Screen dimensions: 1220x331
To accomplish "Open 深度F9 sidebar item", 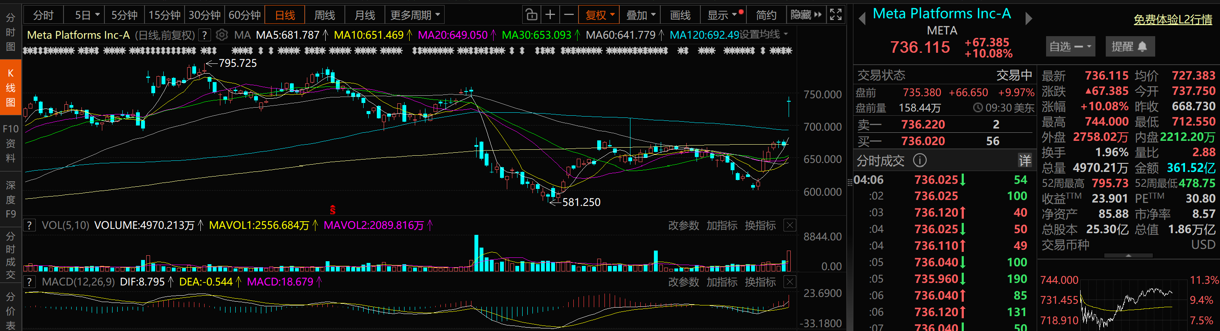I will click(10, 199).
